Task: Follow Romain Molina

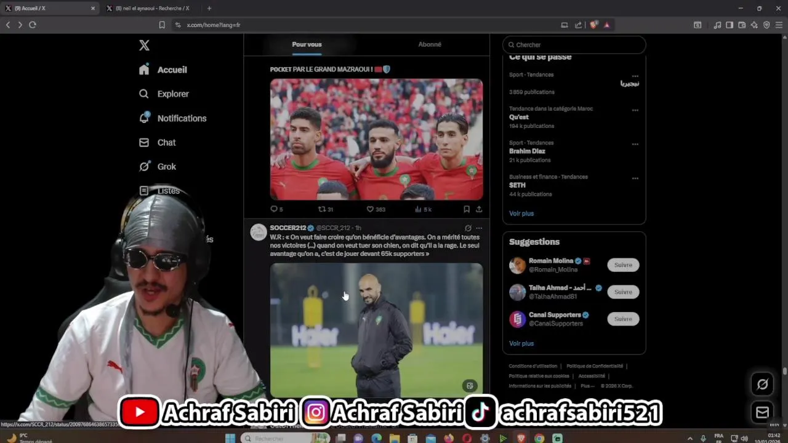Action: (x=623, y=265)
